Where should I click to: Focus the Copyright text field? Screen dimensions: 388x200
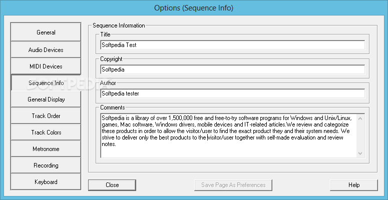(x=232, y=69)
